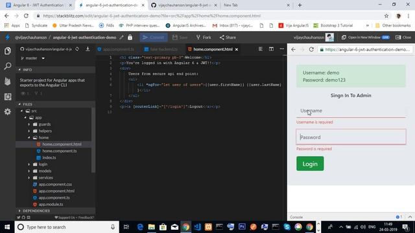Open the ports icon in left sidebar

(x=8, y=96)
